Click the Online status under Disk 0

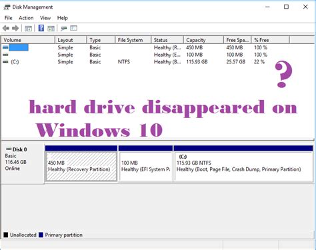click(x=13, y=169)
